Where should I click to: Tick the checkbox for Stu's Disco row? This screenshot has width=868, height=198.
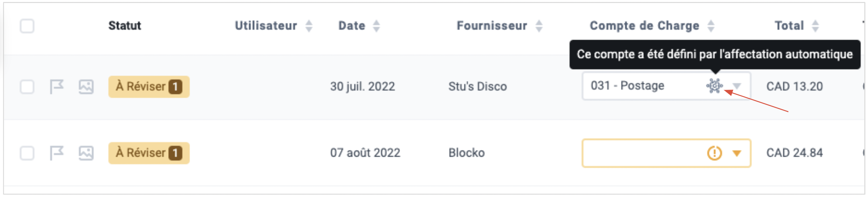(x=27, y=87)
